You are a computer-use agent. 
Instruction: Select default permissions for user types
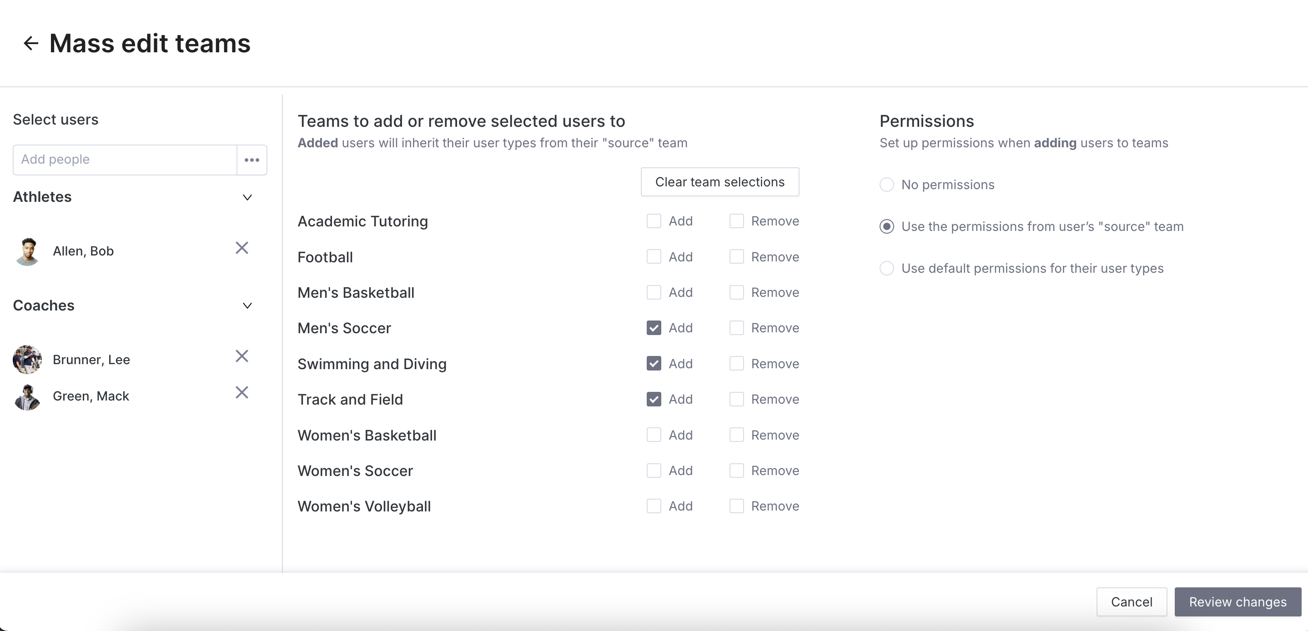886,268
